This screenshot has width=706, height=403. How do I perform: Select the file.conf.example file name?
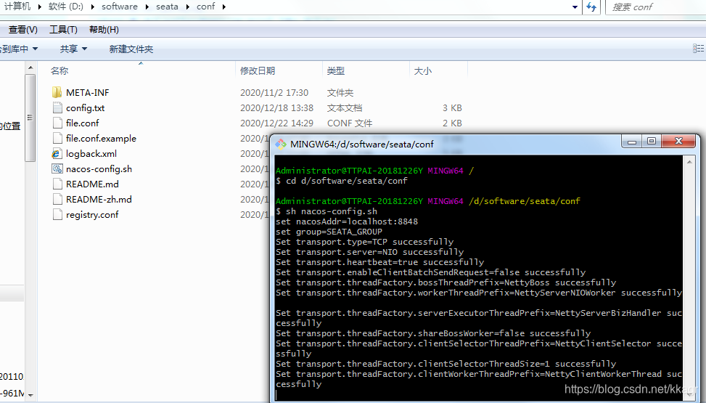tap(101, 139)
